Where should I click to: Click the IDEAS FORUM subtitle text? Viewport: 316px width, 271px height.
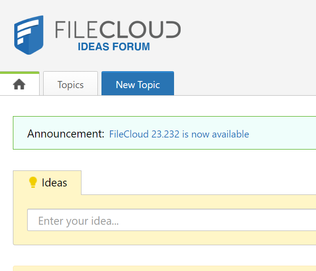[114, 47]
